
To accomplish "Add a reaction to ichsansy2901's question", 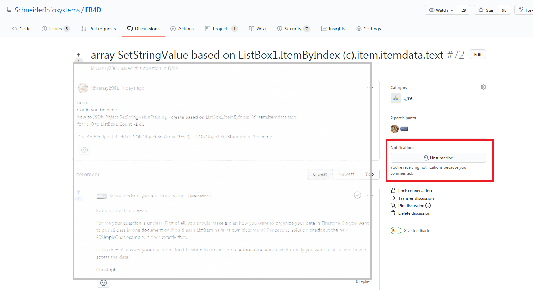I will coord(84,150).
